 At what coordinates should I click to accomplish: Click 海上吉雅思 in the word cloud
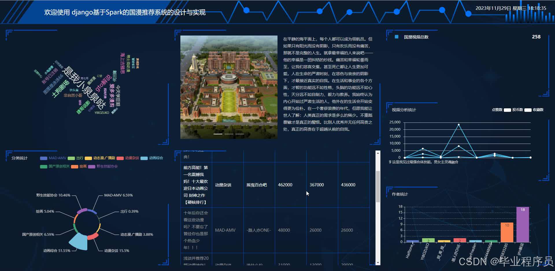[122, 63]
